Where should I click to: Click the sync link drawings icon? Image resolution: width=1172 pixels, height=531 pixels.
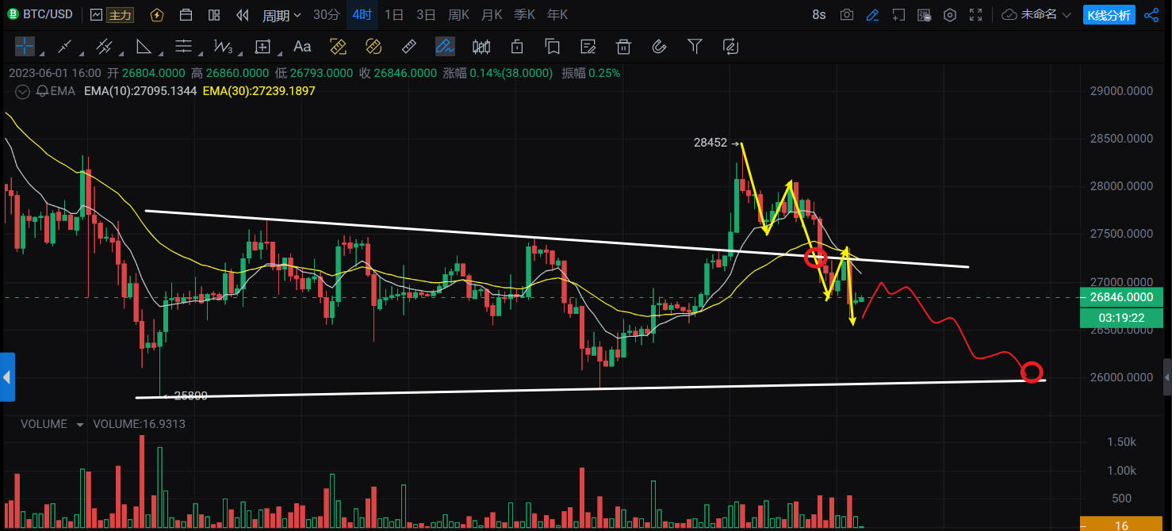(x=730, y=47)
